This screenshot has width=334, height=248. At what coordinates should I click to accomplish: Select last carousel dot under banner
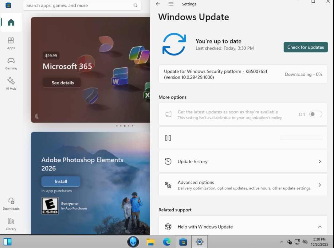pos(132,126)
